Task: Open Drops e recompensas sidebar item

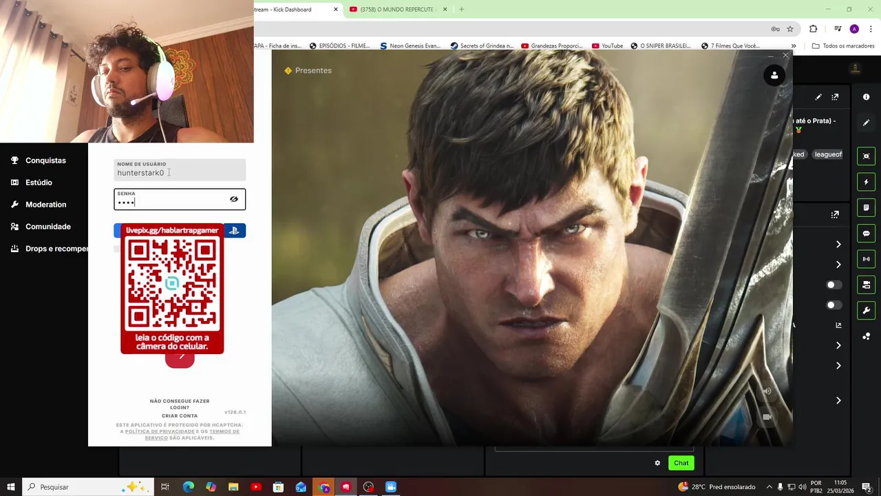Action: click(x=49, y=249)
